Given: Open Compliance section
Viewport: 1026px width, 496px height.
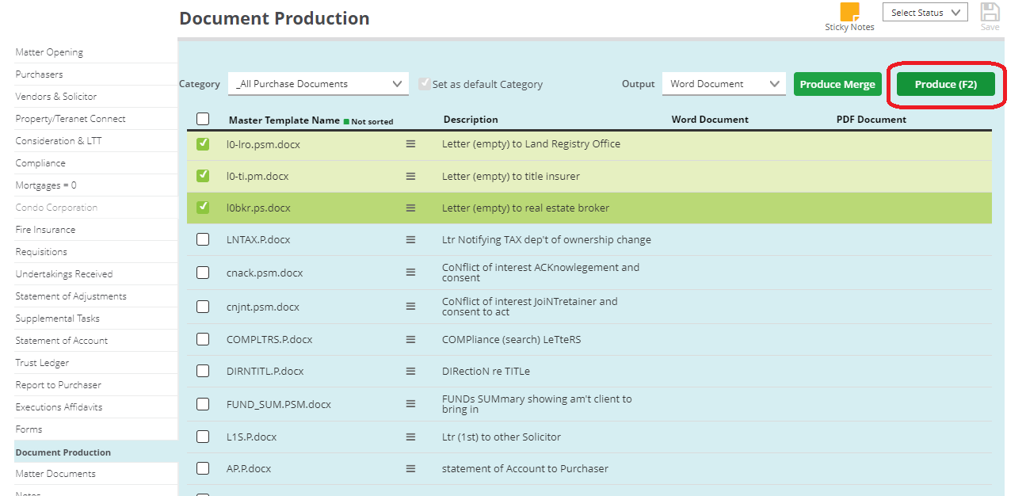Looking at the screenshot, I should 40,163.
